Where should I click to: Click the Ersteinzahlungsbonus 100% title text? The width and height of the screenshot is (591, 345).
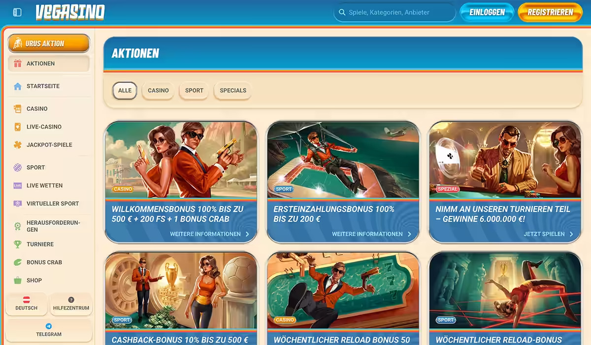[334, 214]
